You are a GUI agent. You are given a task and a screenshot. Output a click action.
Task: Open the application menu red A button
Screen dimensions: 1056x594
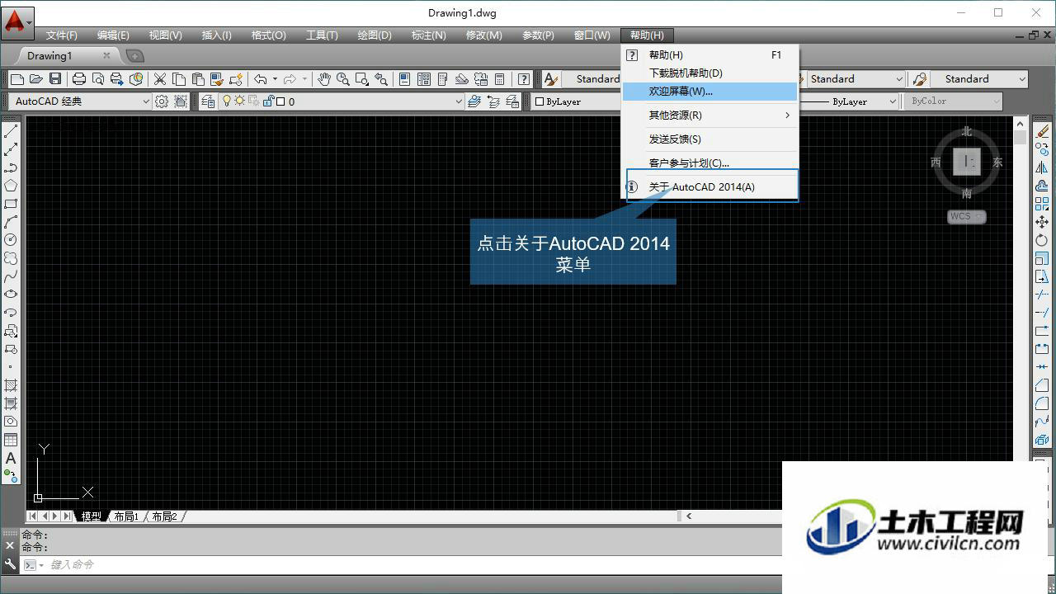[18, 21]
